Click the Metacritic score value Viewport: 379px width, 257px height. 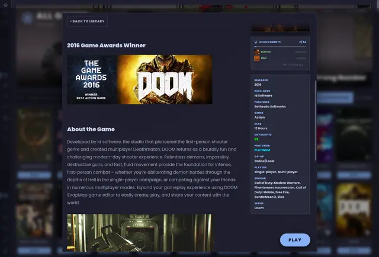pos(256,139)
